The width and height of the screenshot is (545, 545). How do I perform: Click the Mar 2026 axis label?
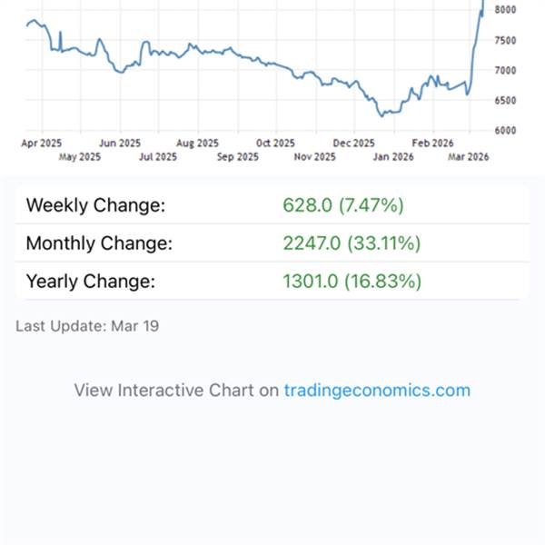(471, 156)
